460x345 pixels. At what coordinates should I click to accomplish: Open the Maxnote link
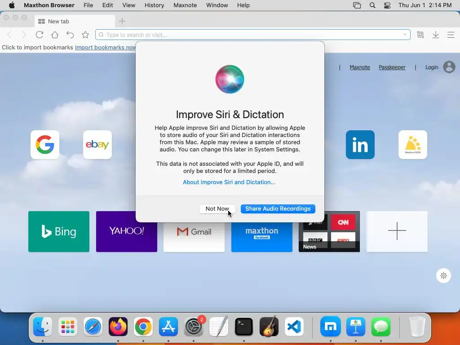[x=360, y=67]
